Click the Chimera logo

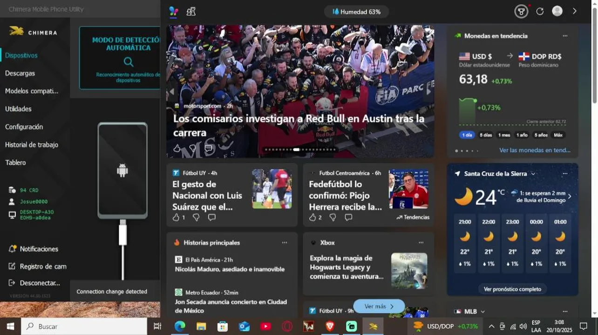coord(33,32)
